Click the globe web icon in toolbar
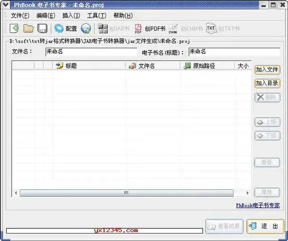This screenshot has height=241, width=288. (x=86, y=29)
